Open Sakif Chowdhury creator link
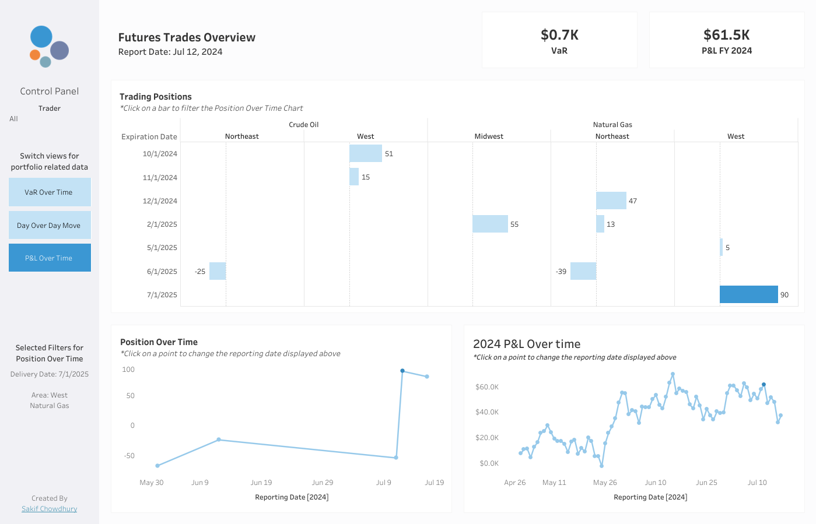This screenshot has width=816, height=524. (x=50, y=509)
